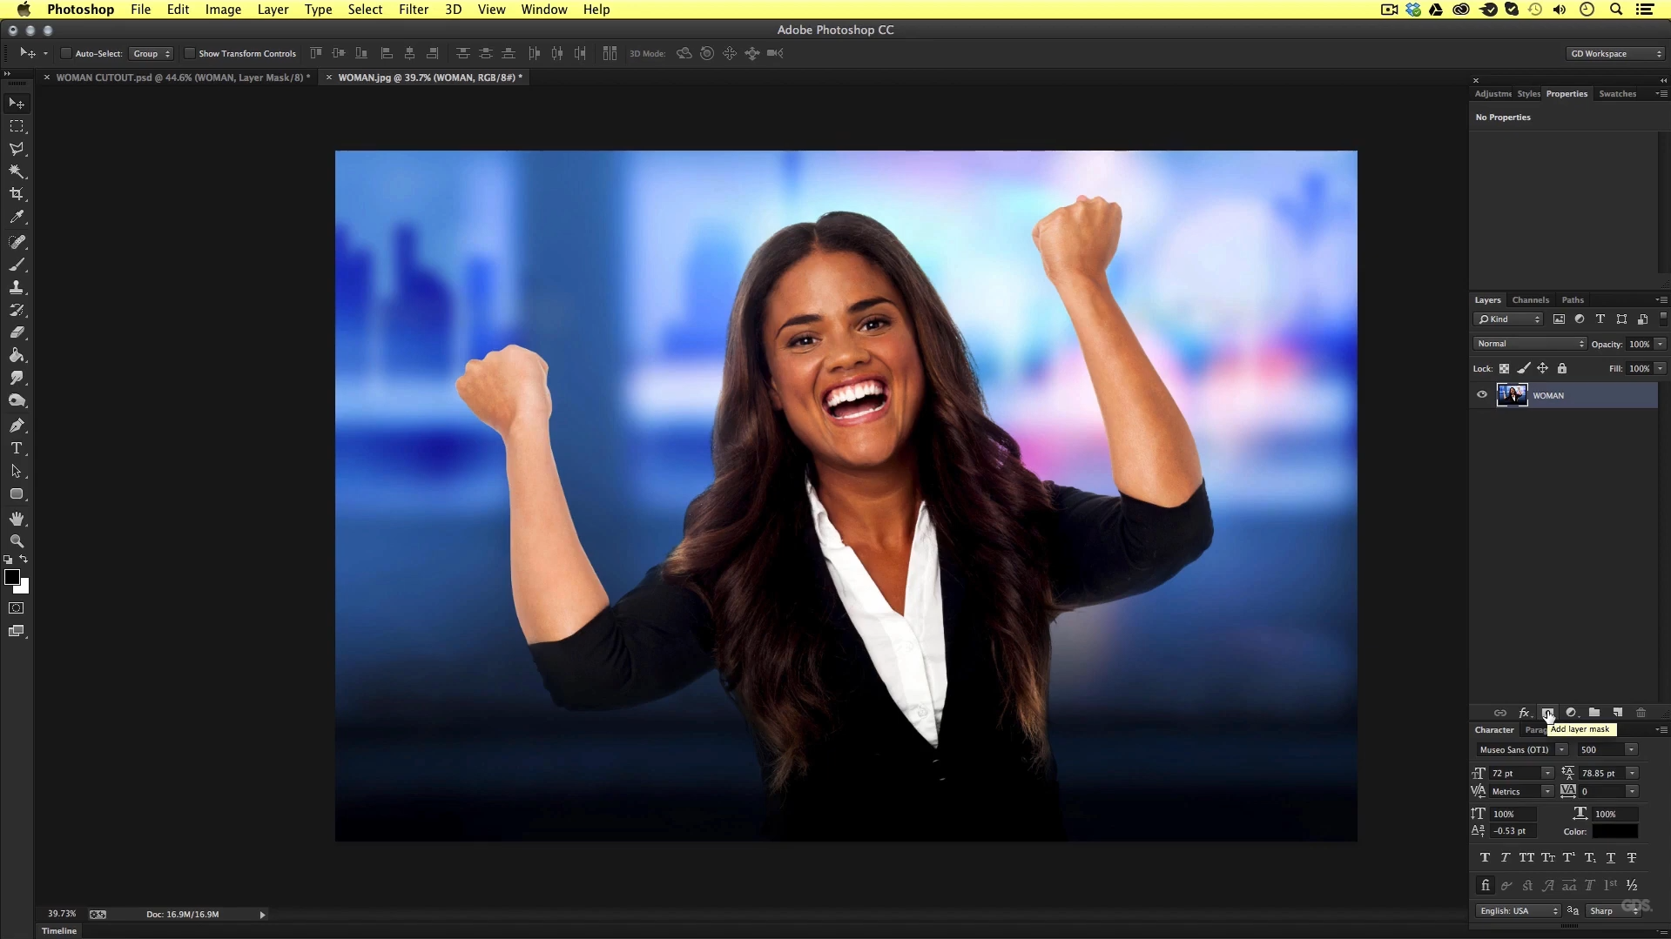Select the Clone Stamp tool
This screenshot has height=939, width=1671.
[x=17, y=287]
